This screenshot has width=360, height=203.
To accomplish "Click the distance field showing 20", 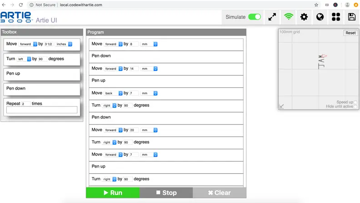I will coord(134,130).
